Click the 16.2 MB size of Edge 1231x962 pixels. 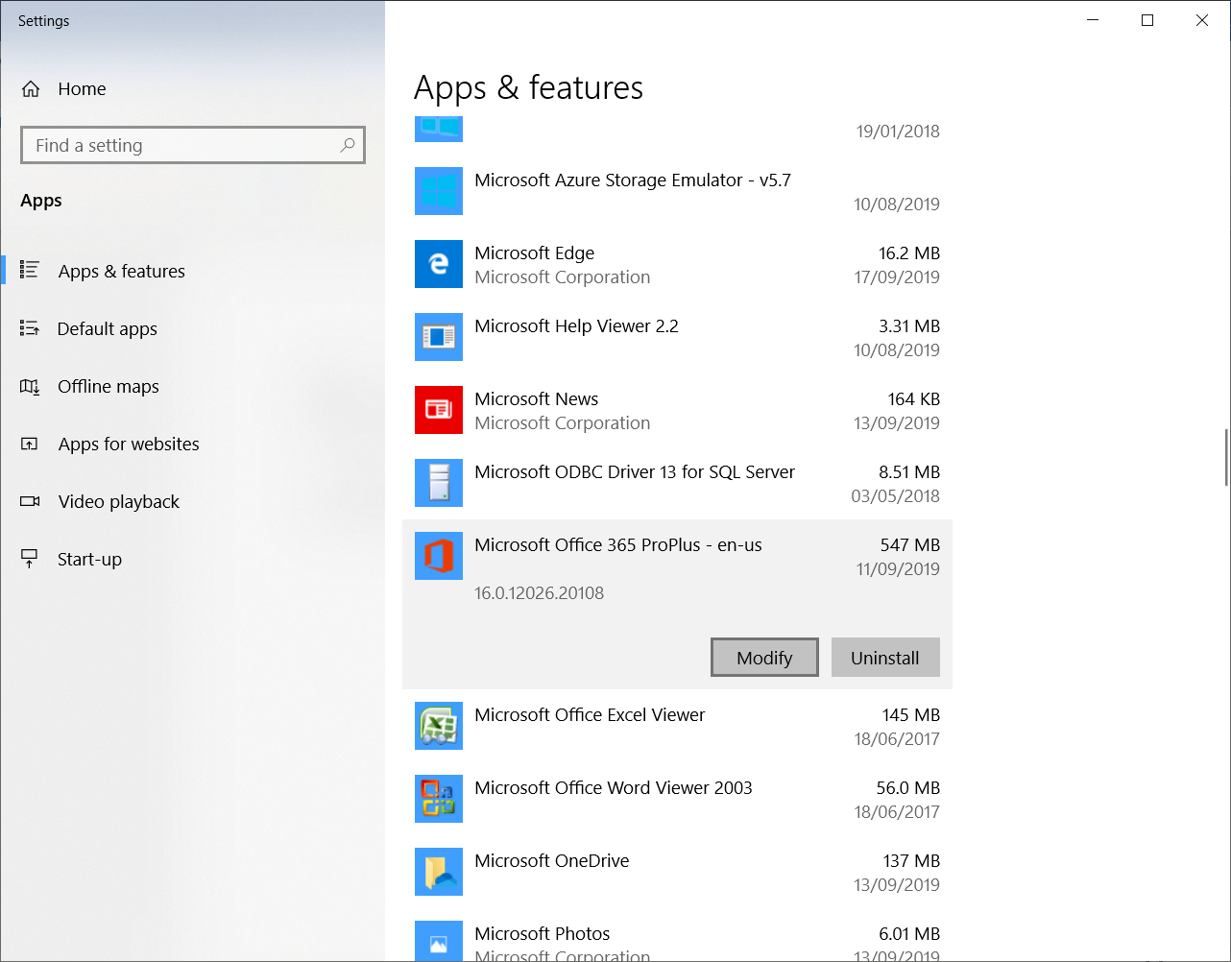tap(909, 253)
